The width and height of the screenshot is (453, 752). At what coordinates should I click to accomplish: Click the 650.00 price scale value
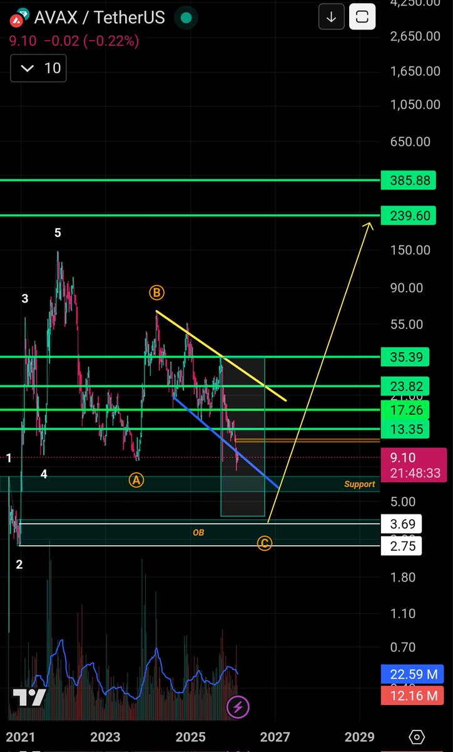point(410,142)
